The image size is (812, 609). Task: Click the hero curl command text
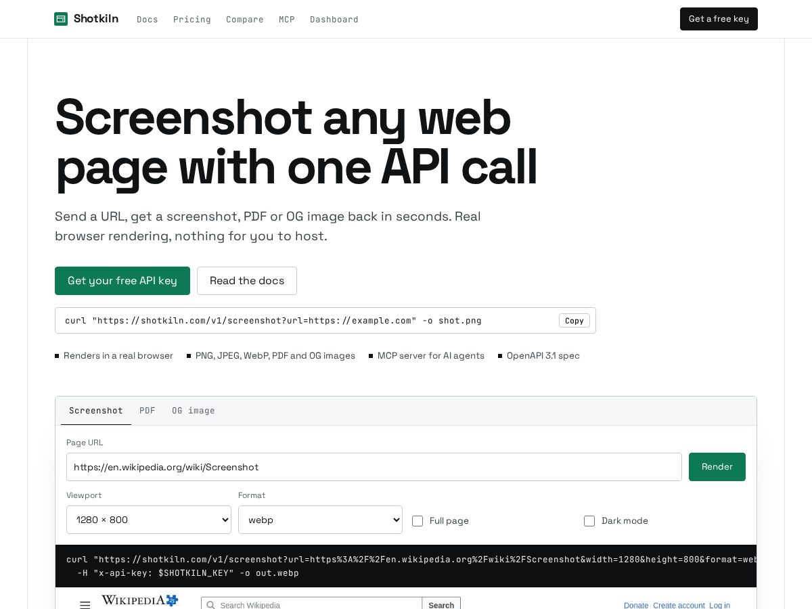273,321
